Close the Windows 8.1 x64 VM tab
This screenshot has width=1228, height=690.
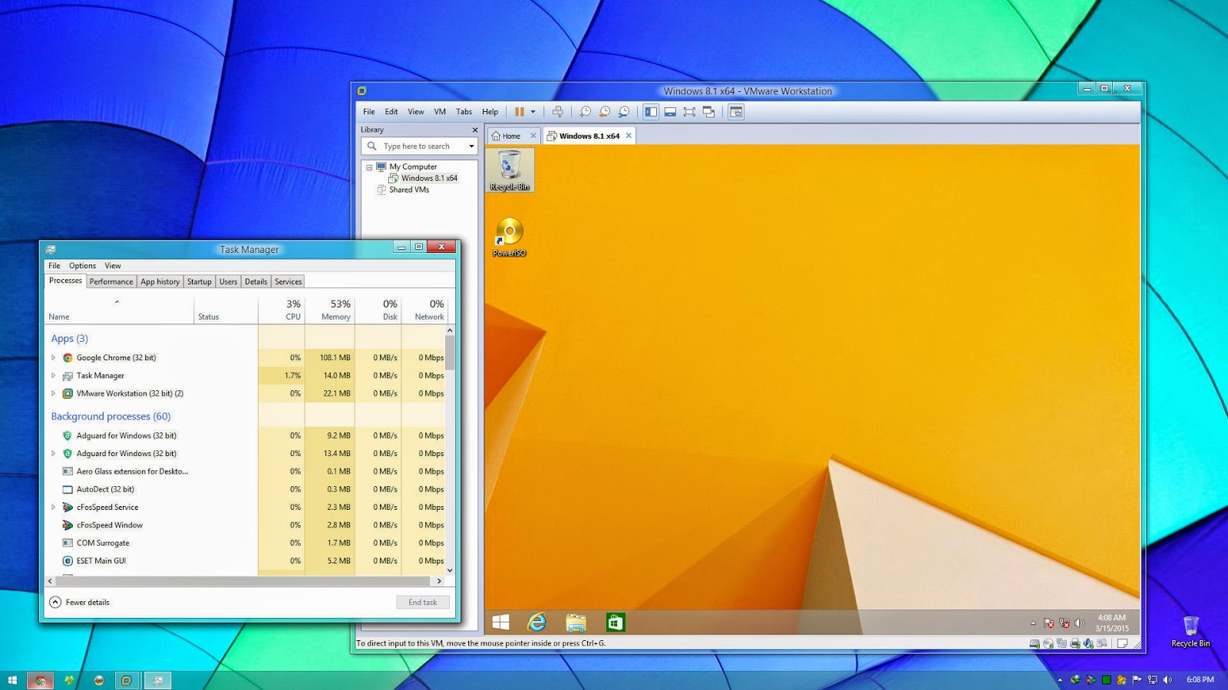pyautogui.click(x=629, y=136)
